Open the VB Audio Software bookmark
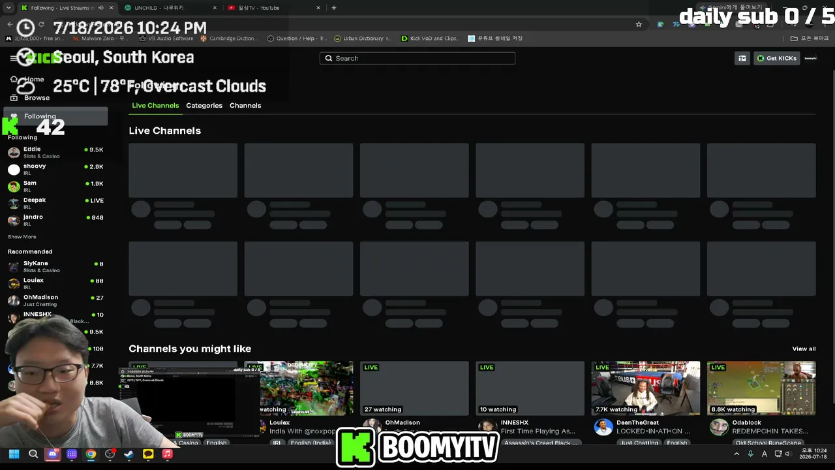This screenshot has width=835, height=470. click(x=166, y=39)
